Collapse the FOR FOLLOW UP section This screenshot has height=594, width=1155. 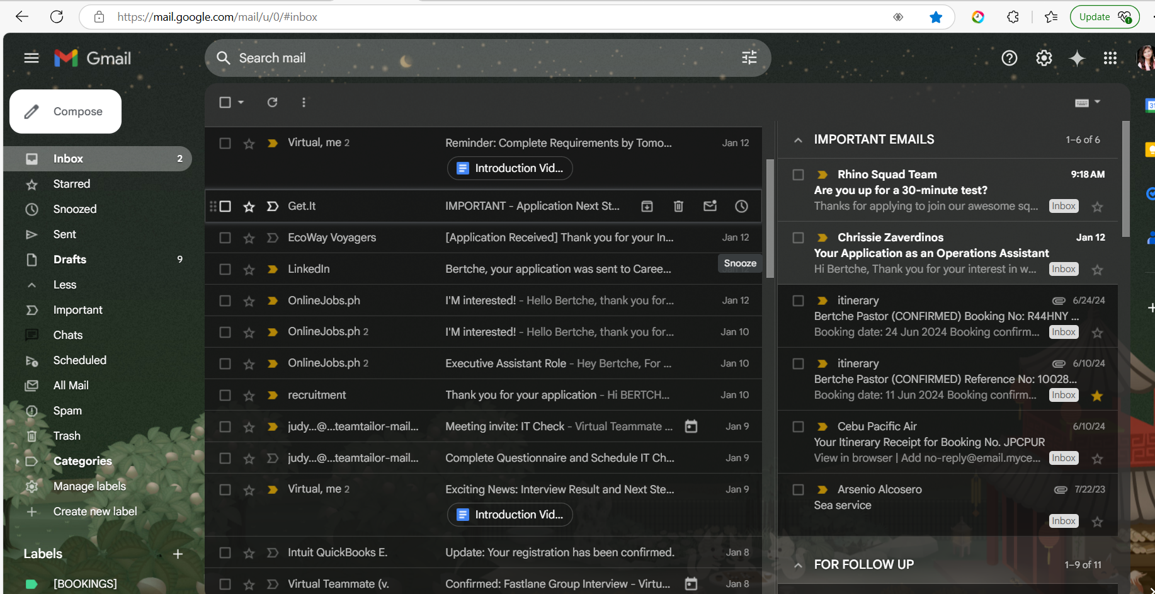798,565
